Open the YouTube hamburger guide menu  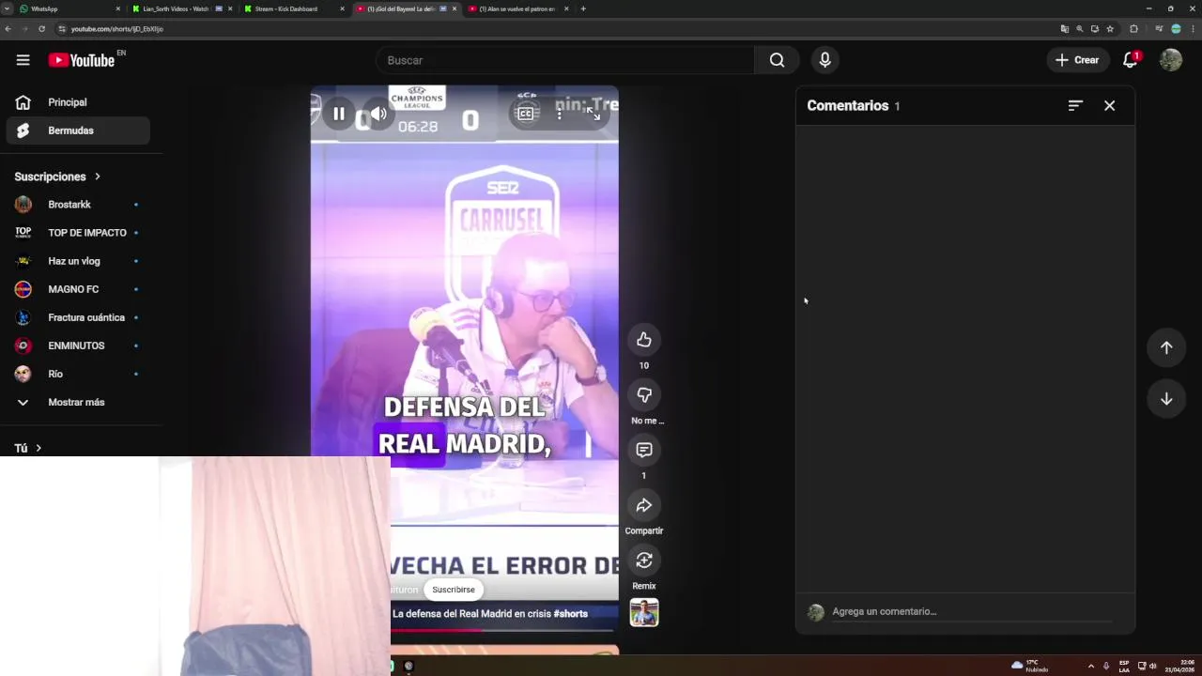click(23, 60)
